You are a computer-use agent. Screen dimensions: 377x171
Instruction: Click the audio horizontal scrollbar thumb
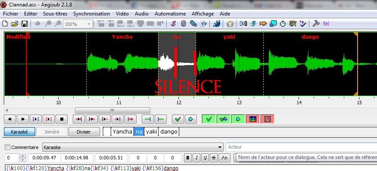pyautogui.click(x=112, y=110)
